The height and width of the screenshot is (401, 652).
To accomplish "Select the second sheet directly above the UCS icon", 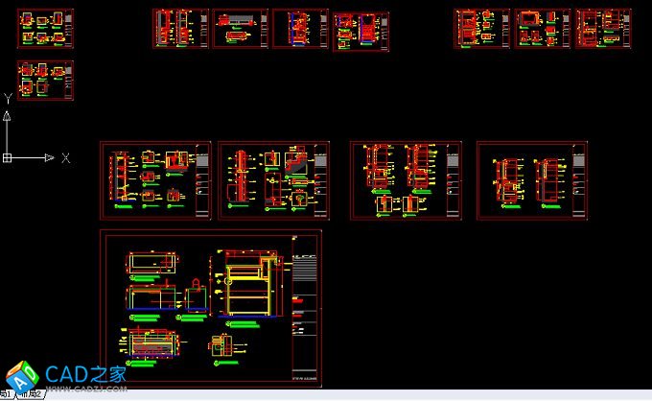I will pyautogui.click(x=45, y=81).
